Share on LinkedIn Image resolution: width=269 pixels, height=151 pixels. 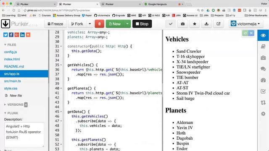pyautogui.click(x=22, y=35)
